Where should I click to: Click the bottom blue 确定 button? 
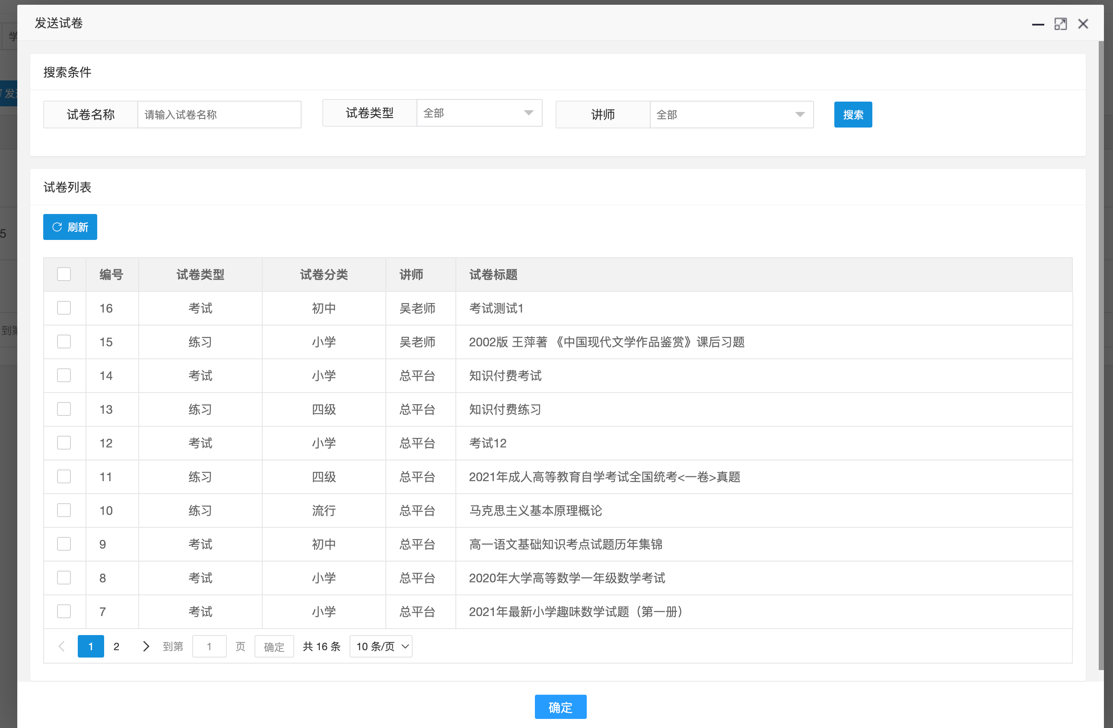[561, 707]
